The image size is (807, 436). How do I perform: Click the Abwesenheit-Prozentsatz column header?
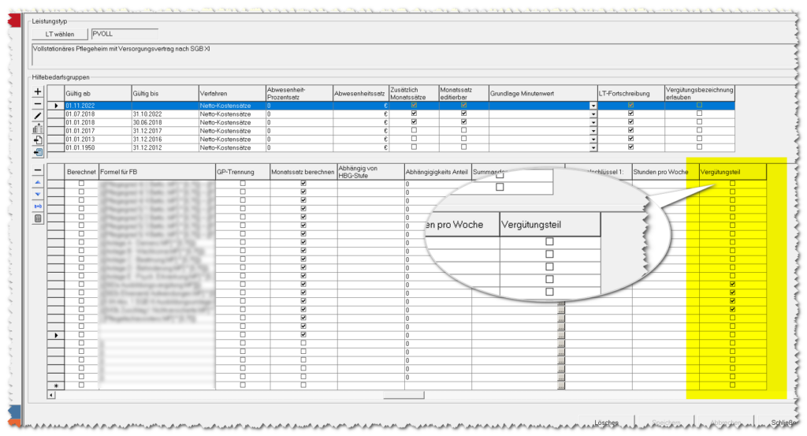pos(299,94)
